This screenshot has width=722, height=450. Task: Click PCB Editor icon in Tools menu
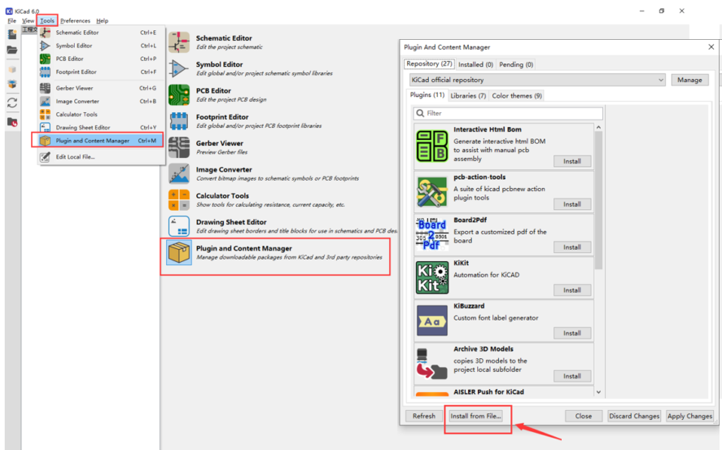point(45,59)
